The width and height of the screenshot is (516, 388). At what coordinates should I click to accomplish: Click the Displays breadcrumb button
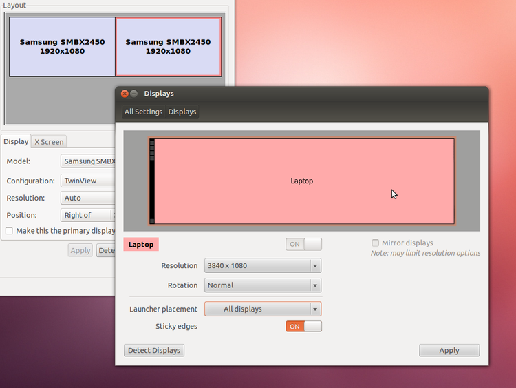click(x=182, y=112)
